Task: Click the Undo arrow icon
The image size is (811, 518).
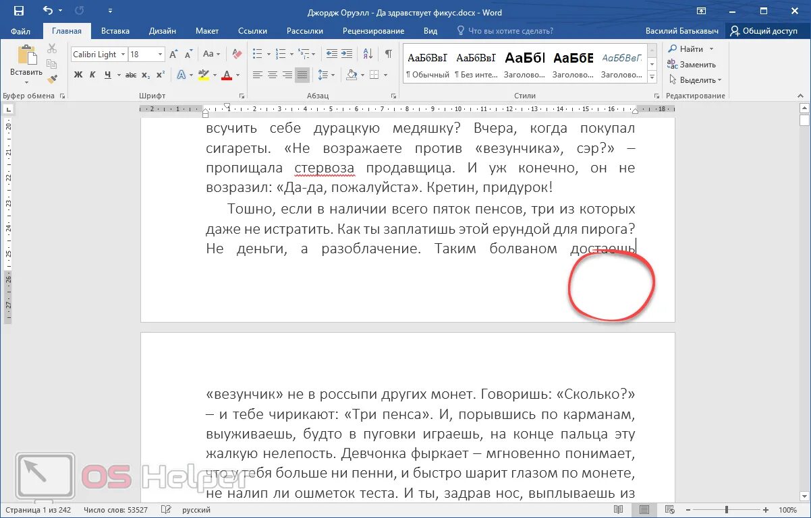Action: coord(48,11)
